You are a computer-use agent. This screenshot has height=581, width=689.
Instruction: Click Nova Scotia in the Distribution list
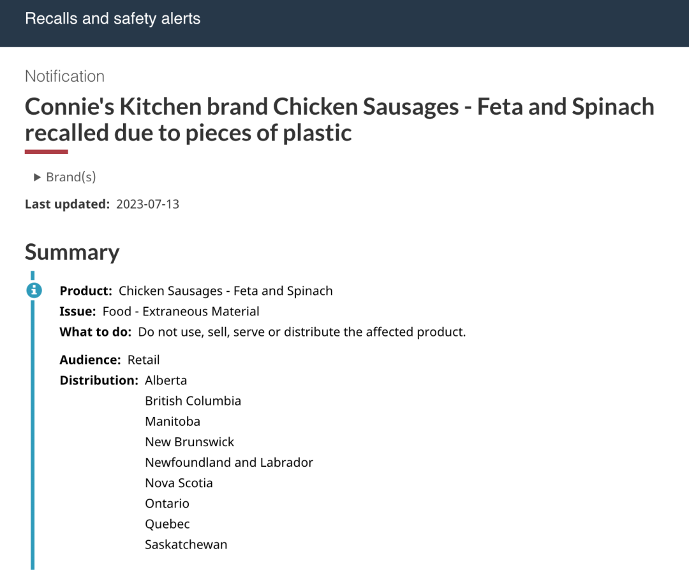click(179, 483)
